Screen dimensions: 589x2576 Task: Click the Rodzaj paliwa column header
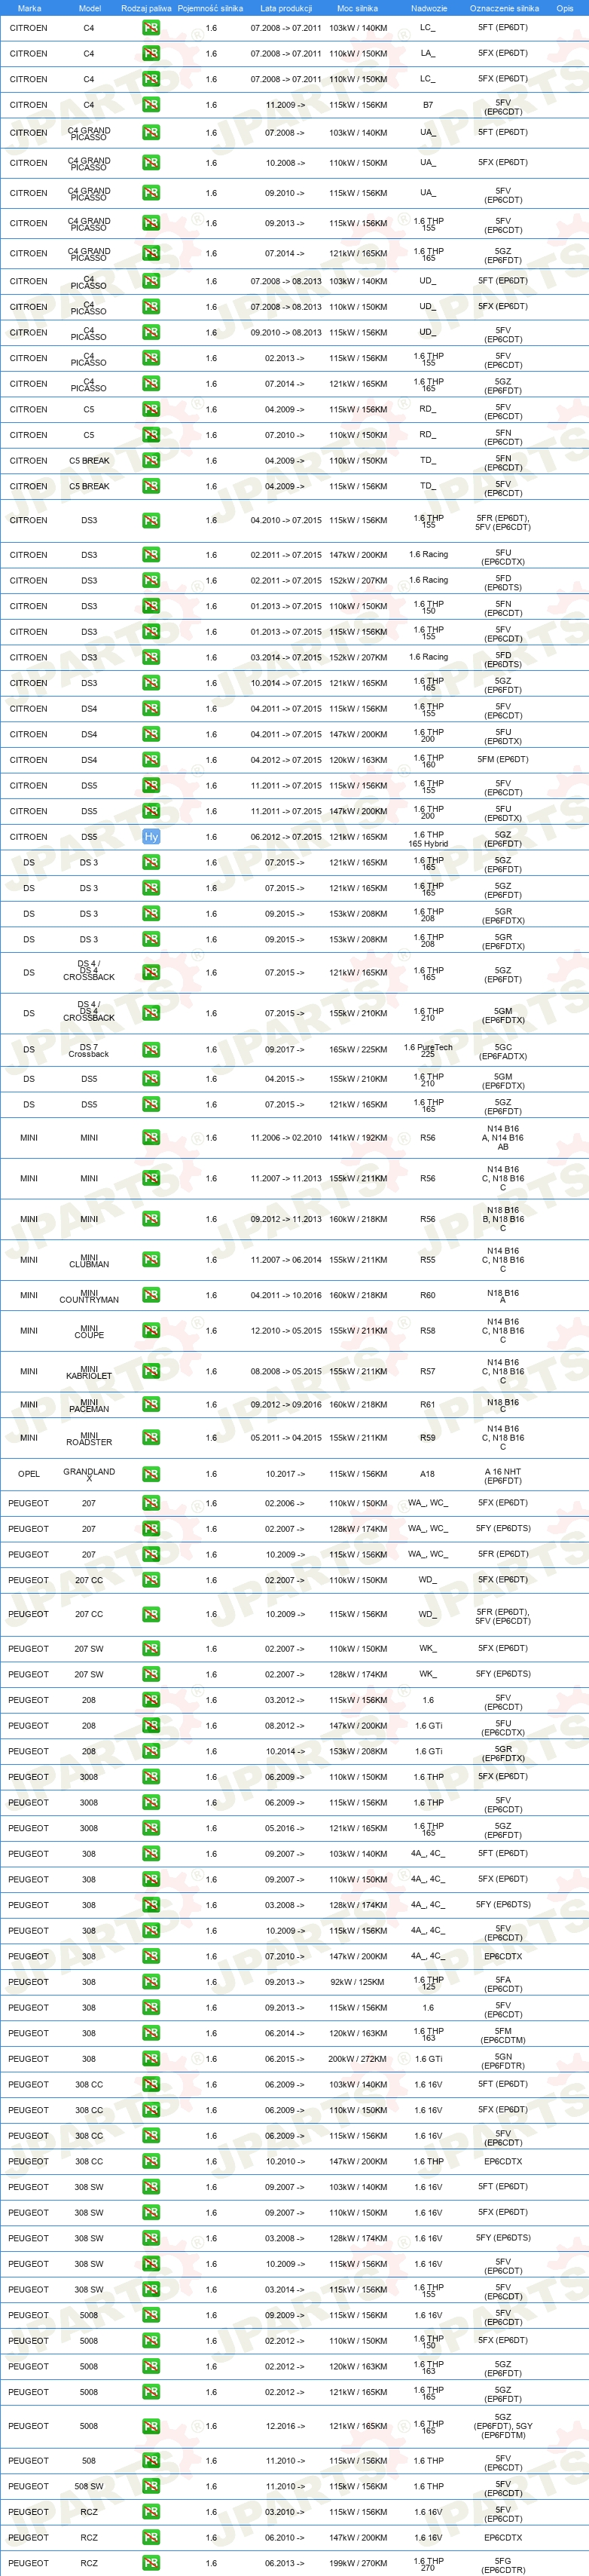(146, 8)
